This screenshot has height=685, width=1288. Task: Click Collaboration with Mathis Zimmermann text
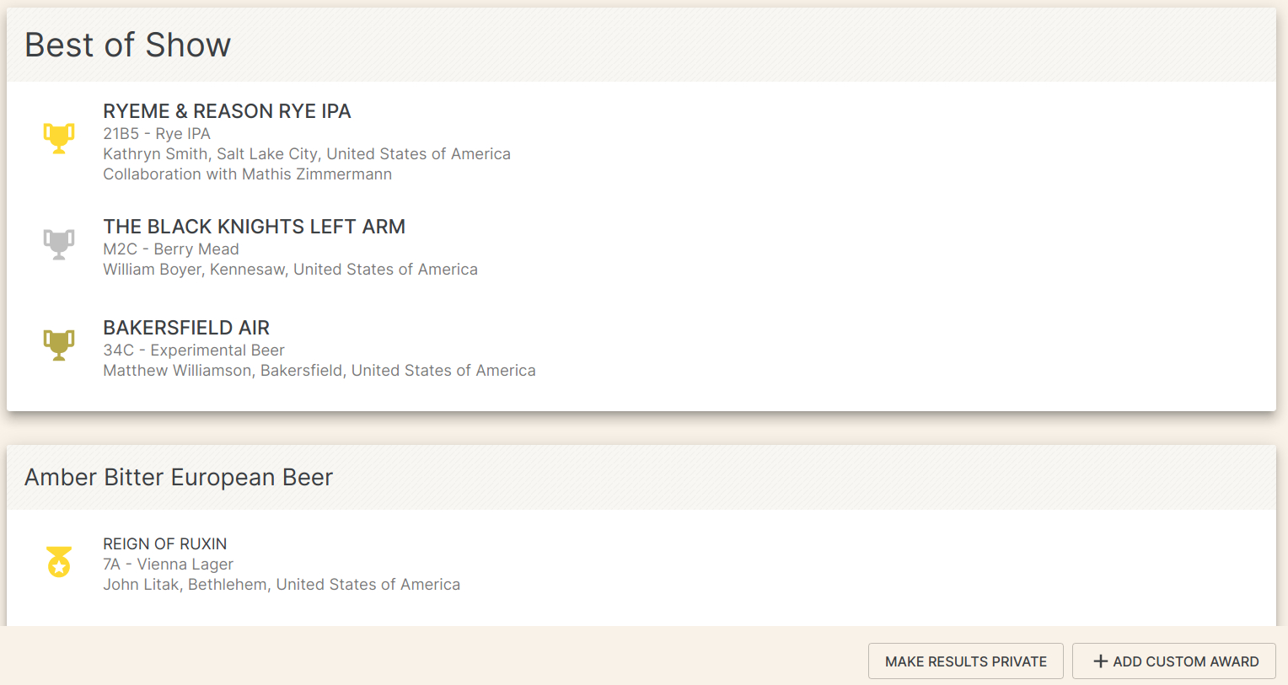tap(248, 174)
